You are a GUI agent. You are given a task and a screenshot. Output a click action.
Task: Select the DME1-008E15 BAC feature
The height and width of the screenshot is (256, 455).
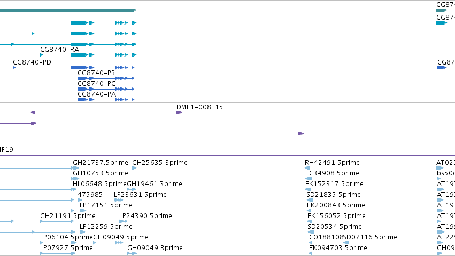(315, 113)
